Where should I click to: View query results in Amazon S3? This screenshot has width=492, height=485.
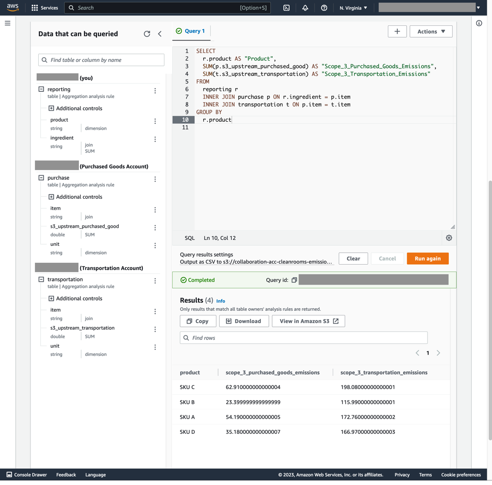[308, 321]
